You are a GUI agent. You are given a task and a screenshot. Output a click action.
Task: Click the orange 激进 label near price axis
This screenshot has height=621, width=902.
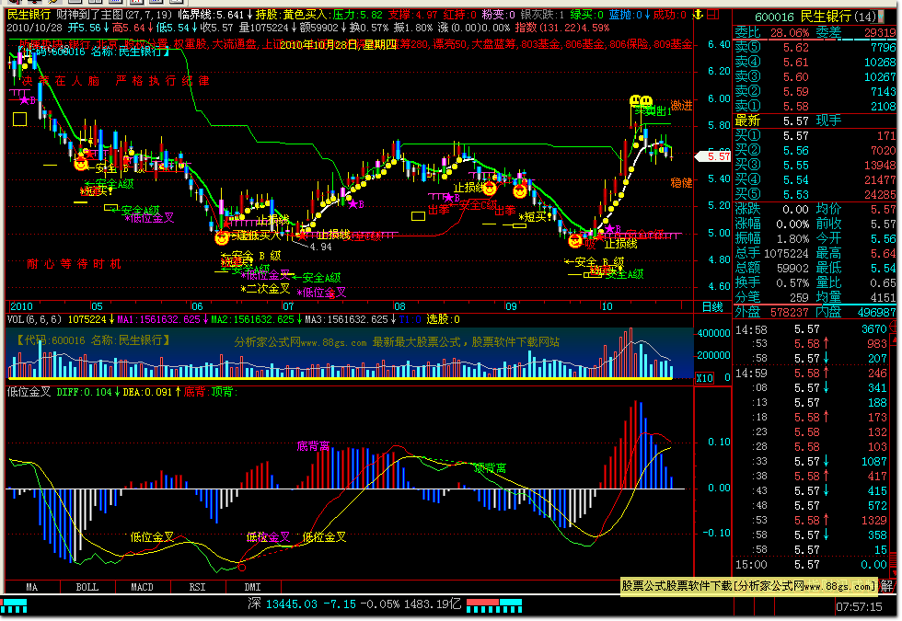682,106
